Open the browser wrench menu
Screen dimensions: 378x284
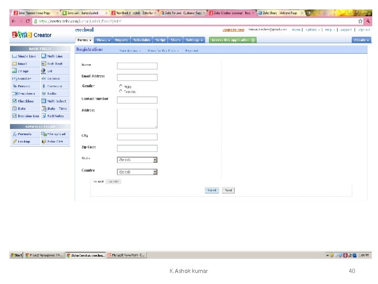click(x=368, y=21)
